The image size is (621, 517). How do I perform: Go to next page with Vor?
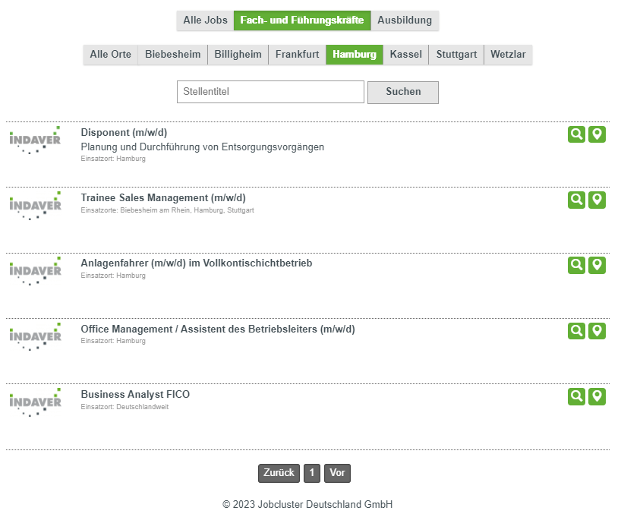337,472
